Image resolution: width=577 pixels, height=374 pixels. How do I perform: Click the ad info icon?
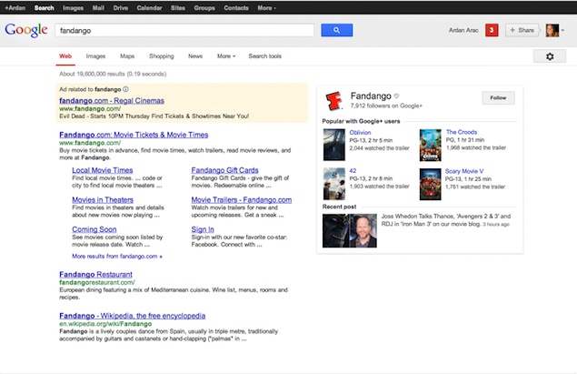[x=125, y=89]
